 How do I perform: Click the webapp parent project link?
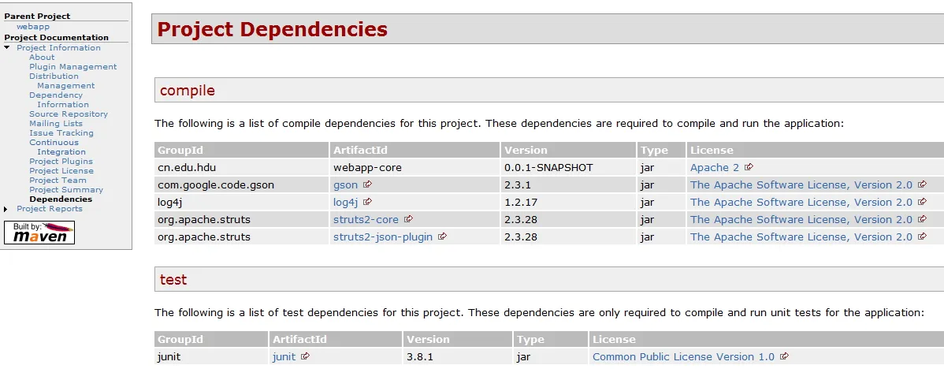33,27
